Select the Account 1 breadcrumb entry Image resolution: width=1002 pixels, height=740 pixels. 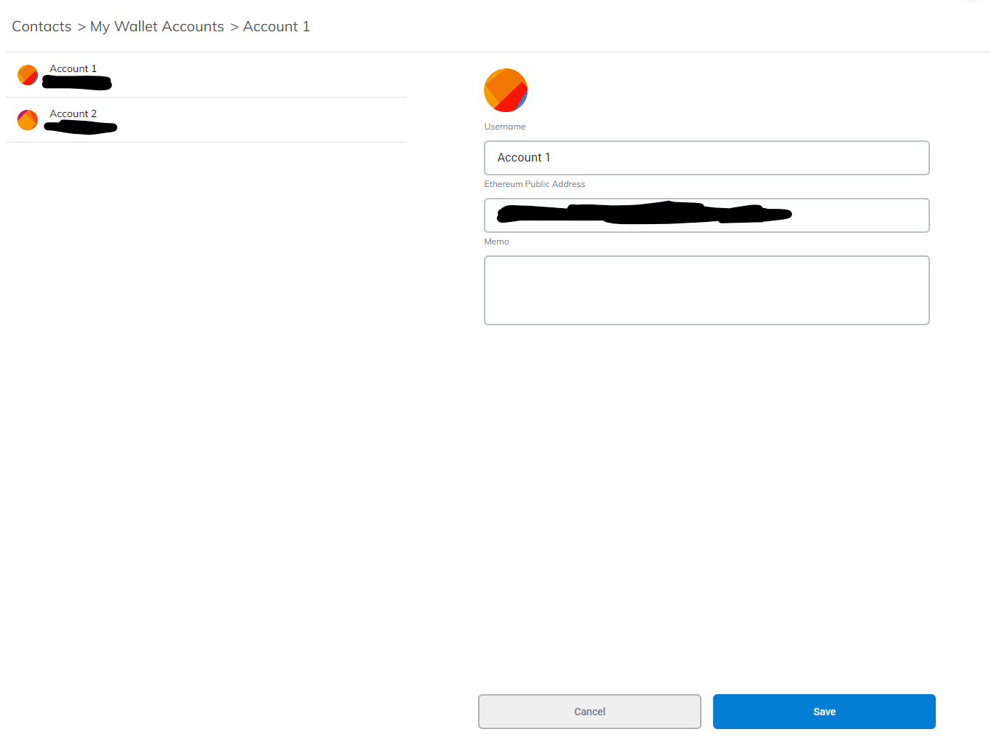point(277,26)
